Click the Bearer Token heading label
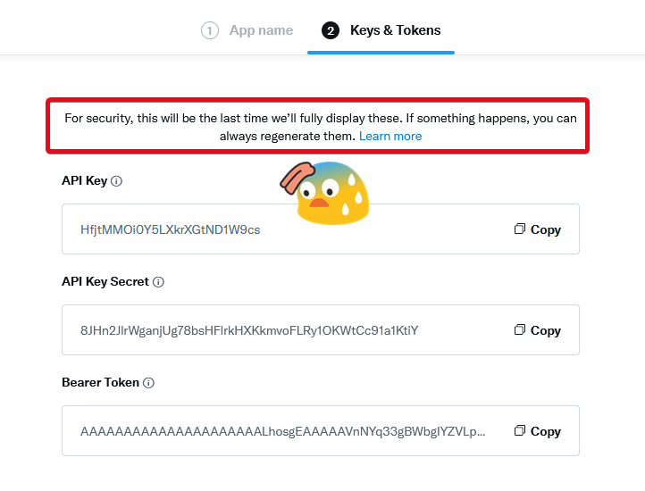 [100, 383]
